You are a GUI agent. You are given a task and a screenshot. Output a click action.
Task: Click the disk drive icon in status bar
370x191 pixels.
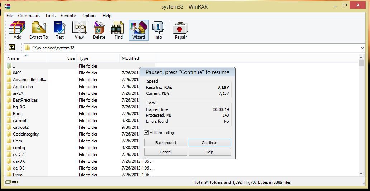(x=8, y=182)
